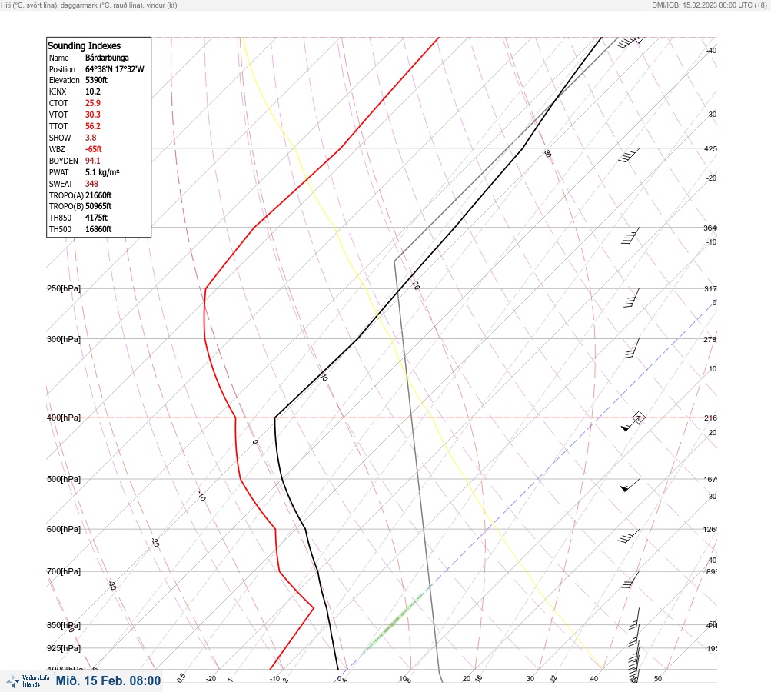
Task: Click the x-axis temperature label 50
Action: tap(658, 679)
